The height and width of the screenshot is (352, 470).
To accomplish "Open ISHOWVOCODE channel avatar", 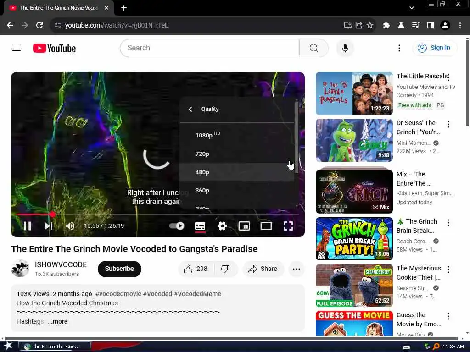I will pyautogui.click(x=20, y=269).
